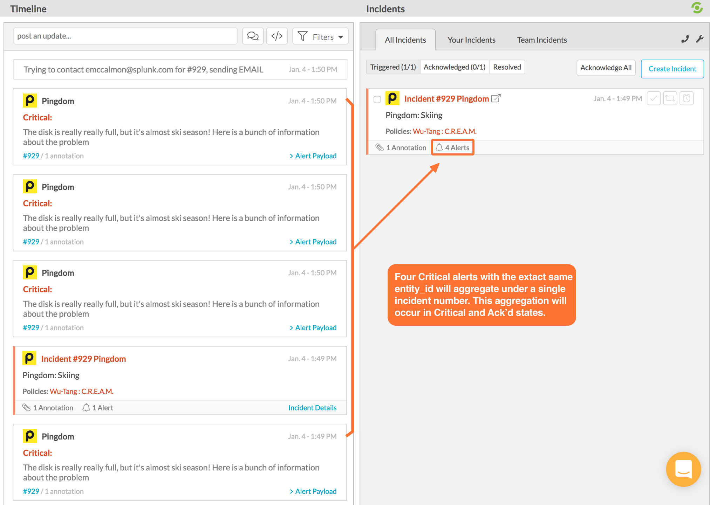Select the Triggered (1/1) filter tab
This screenshot has height=505, width=710.
pyautogui.click(x=393, y=67)
